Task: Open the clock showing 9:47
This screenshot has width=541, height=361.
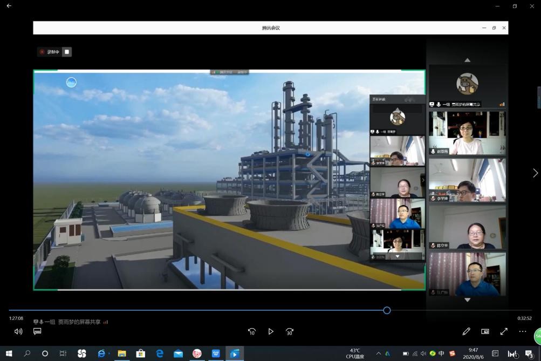Action: pos(473,353)
